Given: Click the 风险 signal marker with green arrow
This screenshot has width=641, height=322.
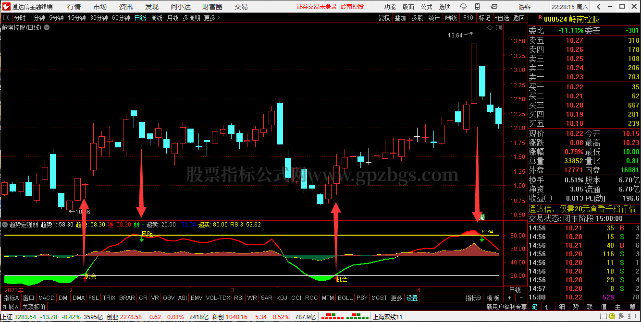Looking at the screenshot, I should tap(147, 234).
